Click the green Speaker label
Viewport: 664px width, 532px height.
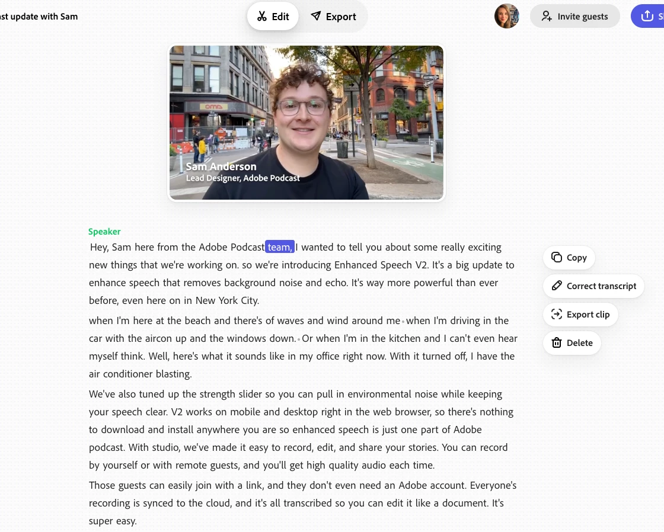click(104, 232)
